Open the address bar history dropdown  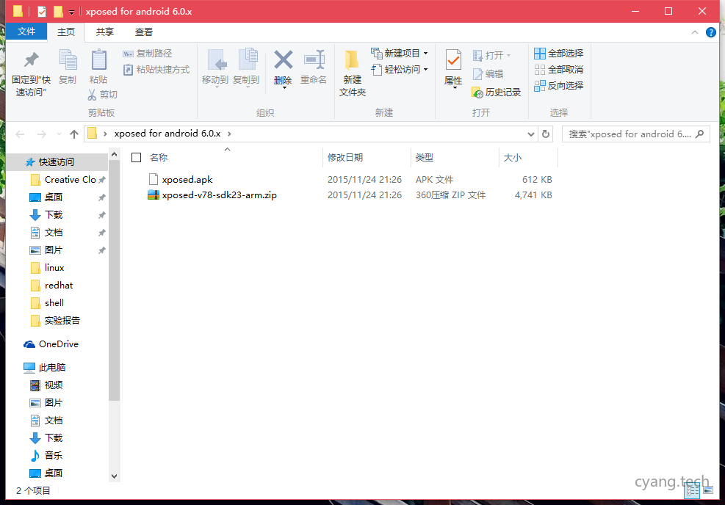530,134
